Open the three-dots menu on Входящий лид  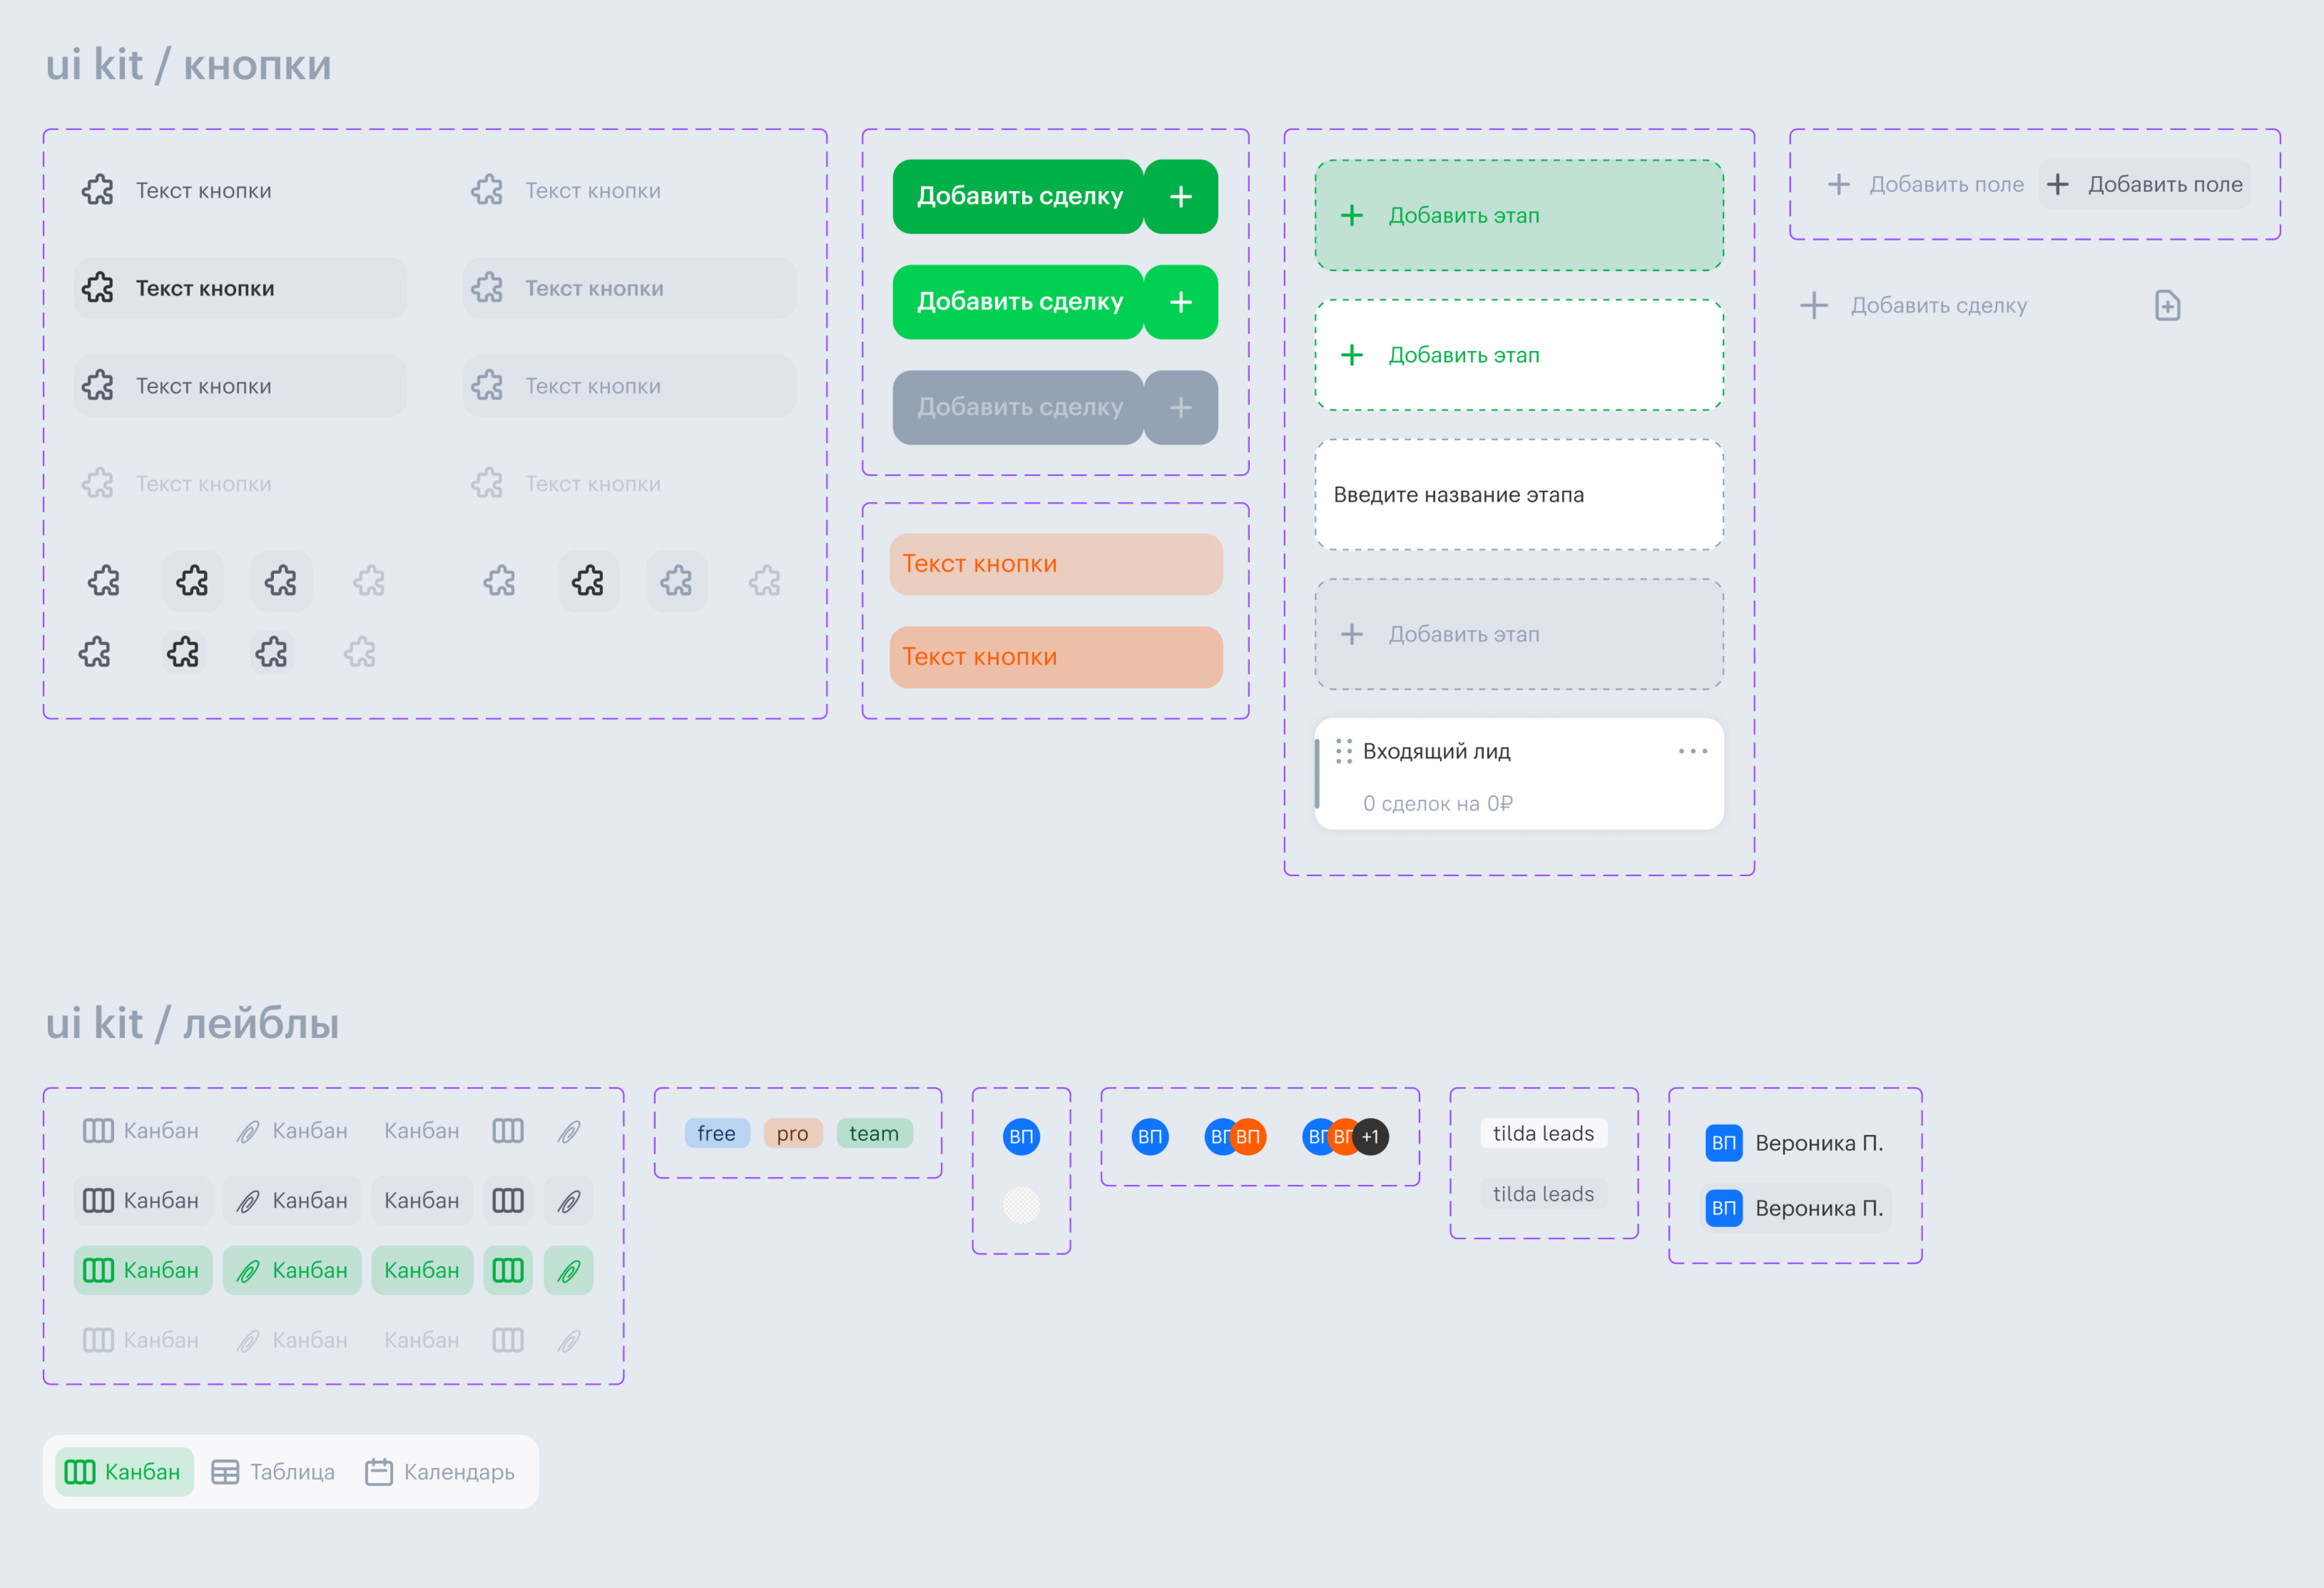pos(1692,751)
